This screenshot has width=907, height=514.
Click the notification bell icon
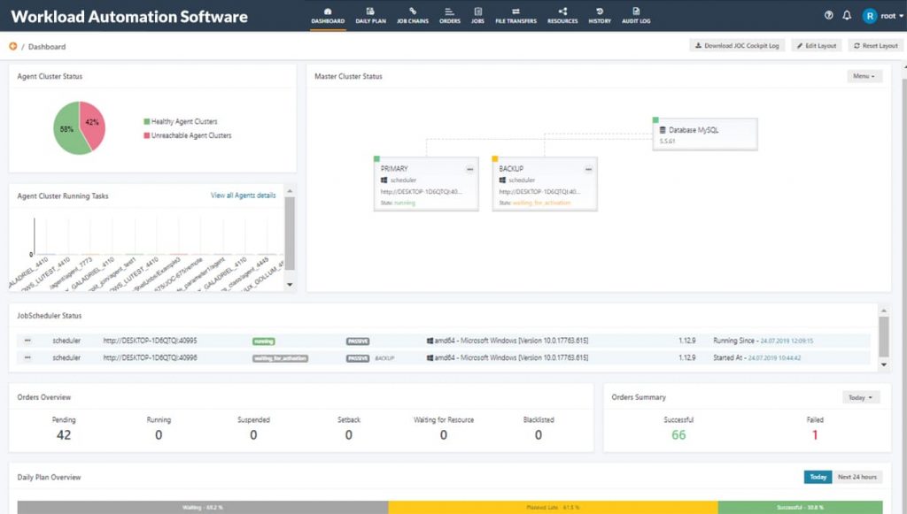847,13
